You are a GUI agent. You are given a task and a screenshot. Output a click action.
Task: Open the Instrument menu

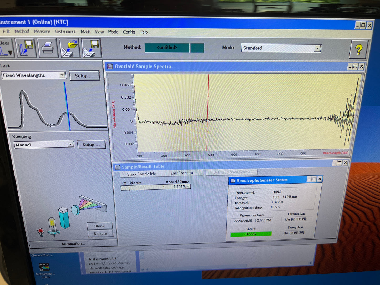click(x=65, y=32)
